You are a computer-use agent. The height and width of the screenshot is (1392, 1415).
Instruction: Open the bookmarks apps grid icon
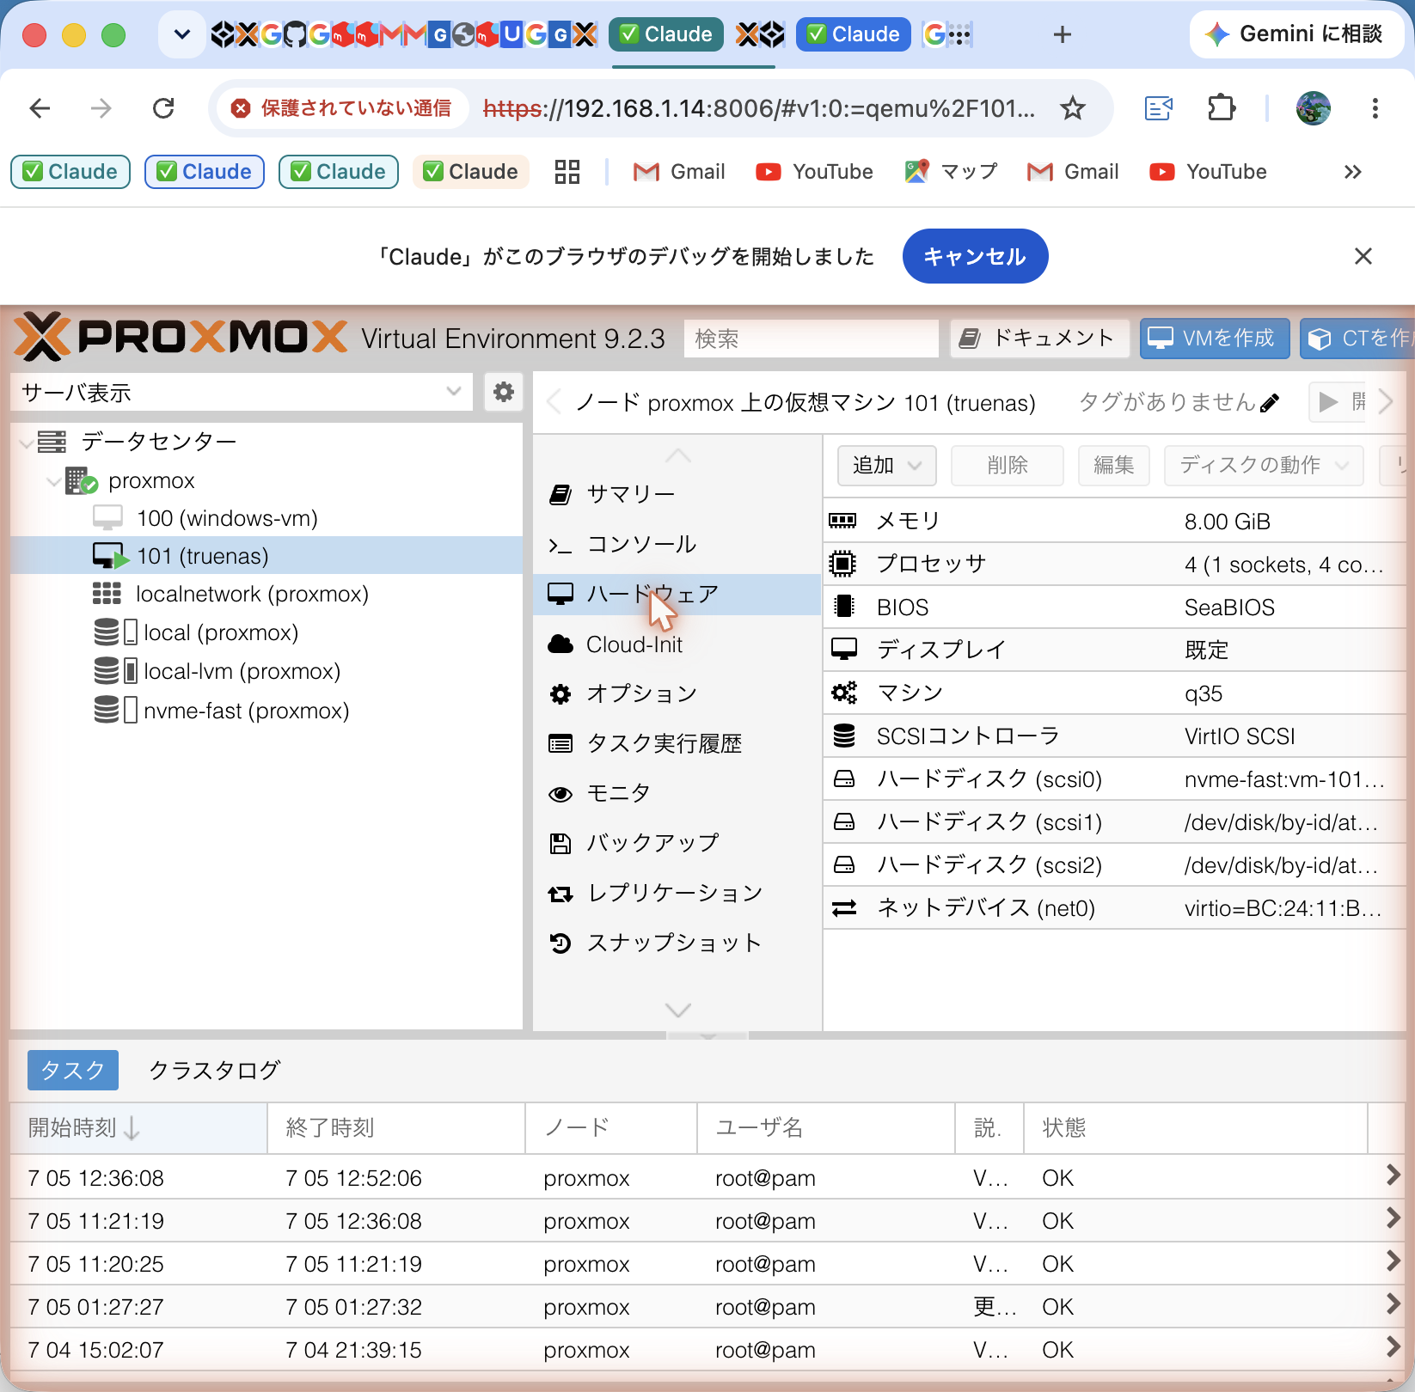(567, 172)
